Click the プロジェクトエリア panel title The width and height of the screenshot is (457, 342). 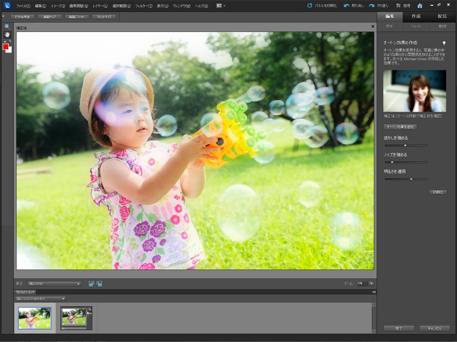coord(25,292)
